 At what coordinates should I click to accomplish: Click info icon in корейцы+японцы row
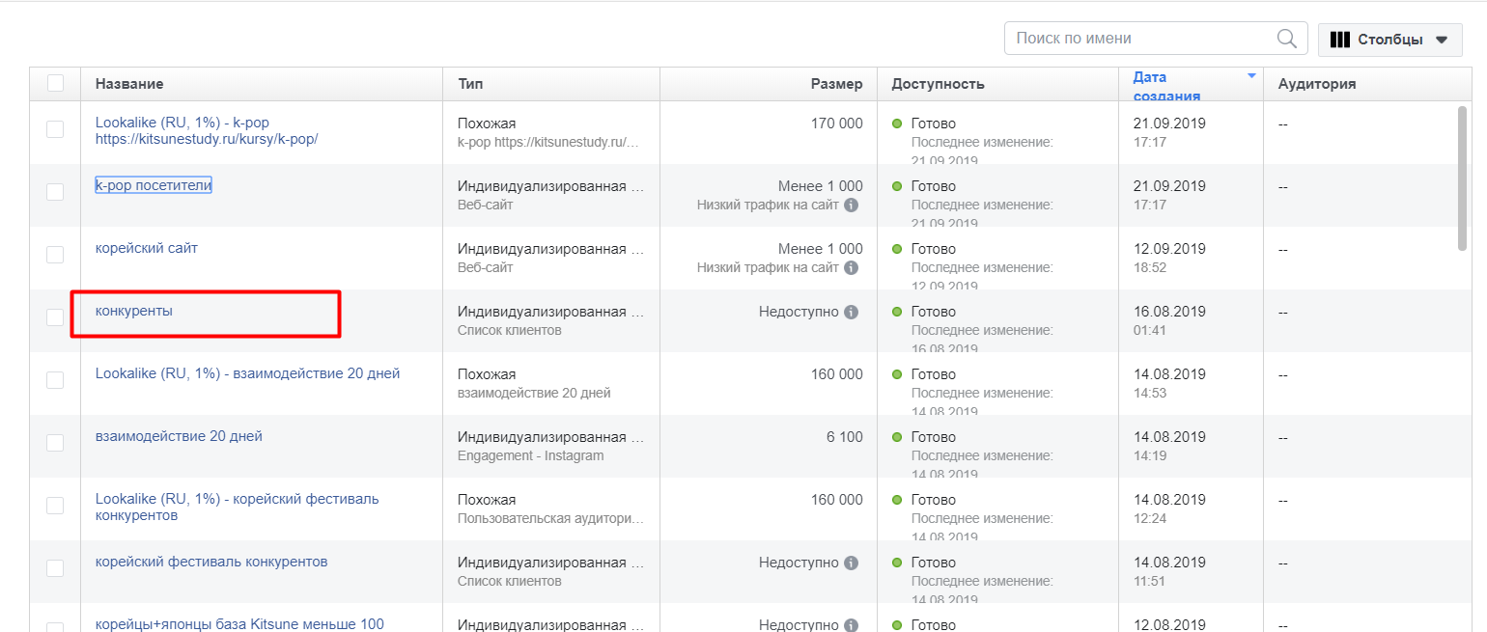(x=851, y=625)
